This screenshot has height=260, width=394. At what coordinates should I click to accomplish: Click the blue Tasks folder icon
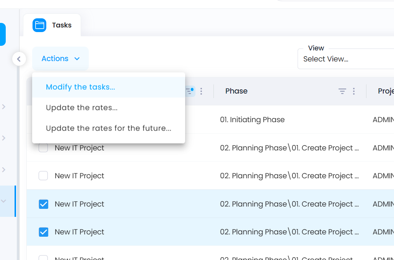(x=39, y=25)
